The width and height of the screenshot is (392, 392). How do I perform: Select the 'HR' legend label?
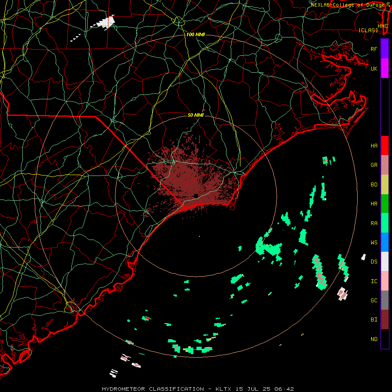[374, 204]
